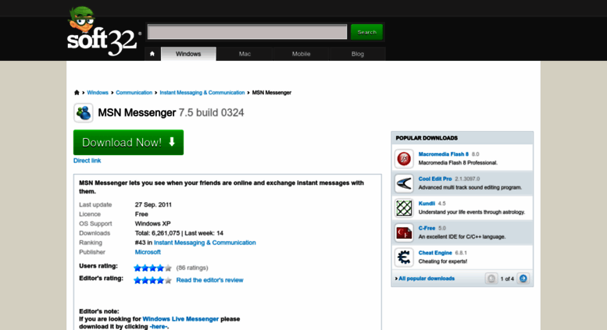Open Windows breadcrumb link

point(98,92)
